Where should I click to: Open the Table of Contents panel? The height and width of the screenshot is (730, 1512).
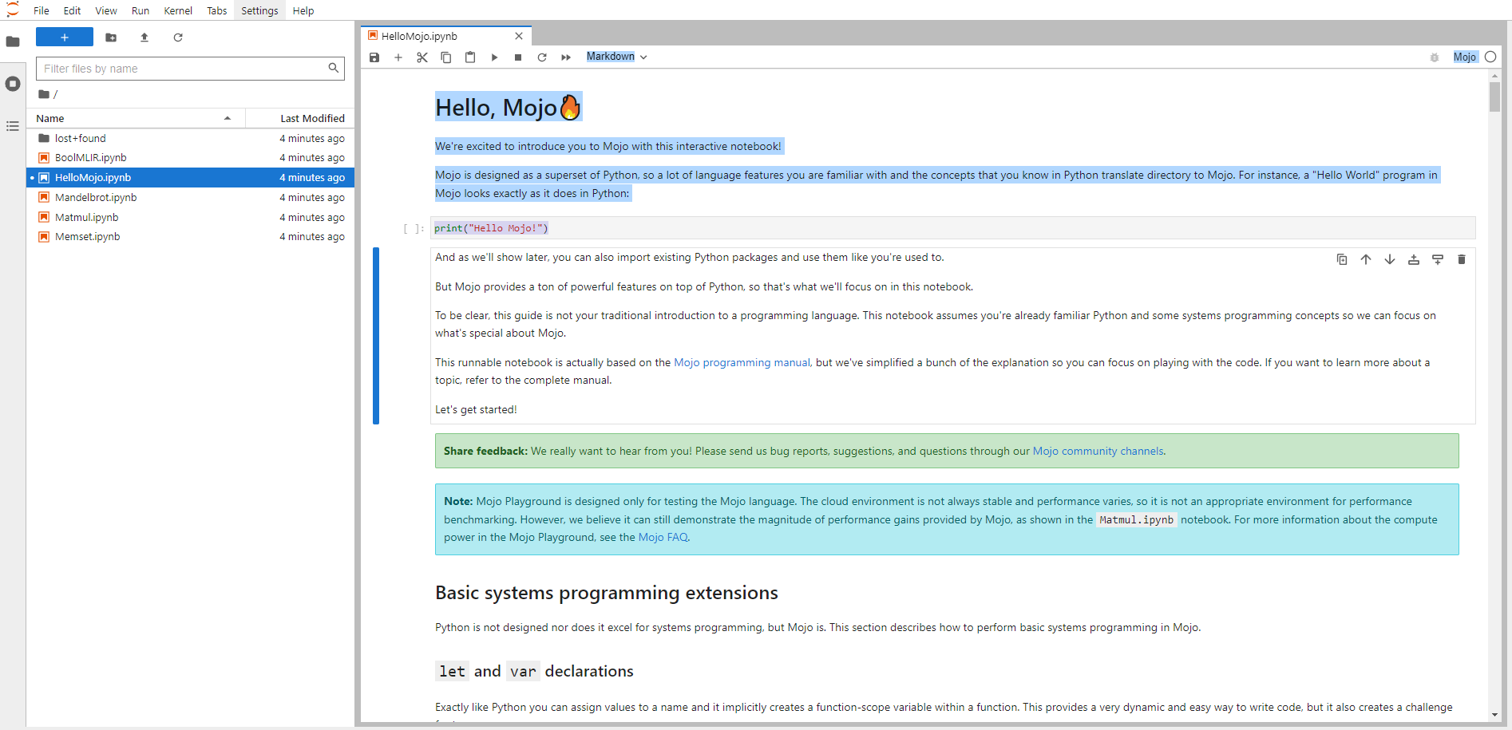pyautogui.click(x=13, y=126)
